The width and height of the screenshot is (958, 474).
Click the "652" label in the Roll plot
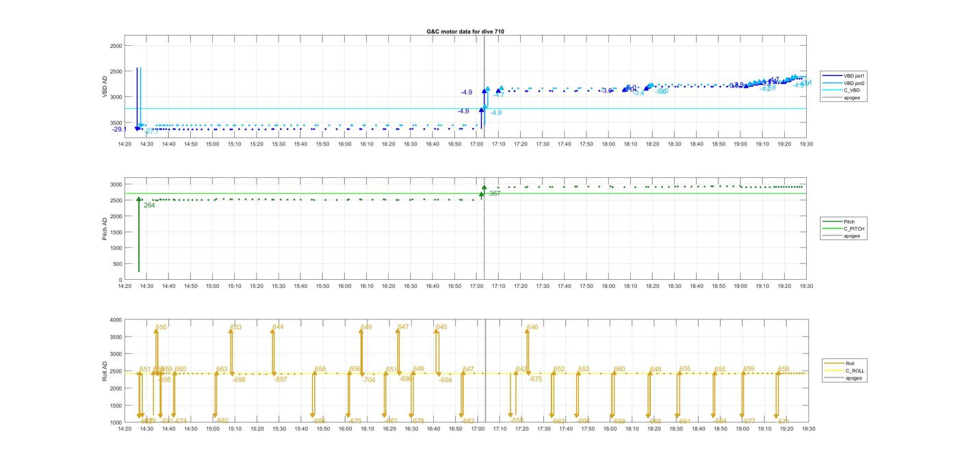click(559, 369)
